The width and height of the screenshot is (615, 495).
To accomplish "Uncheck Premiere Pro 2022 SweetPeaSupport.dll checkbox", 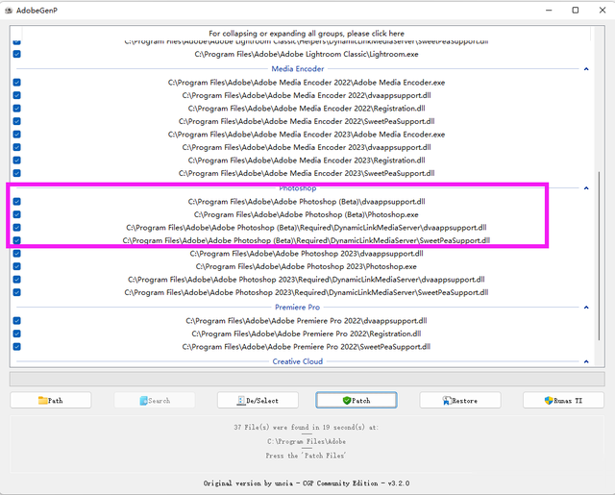I will tap(17, 347).
